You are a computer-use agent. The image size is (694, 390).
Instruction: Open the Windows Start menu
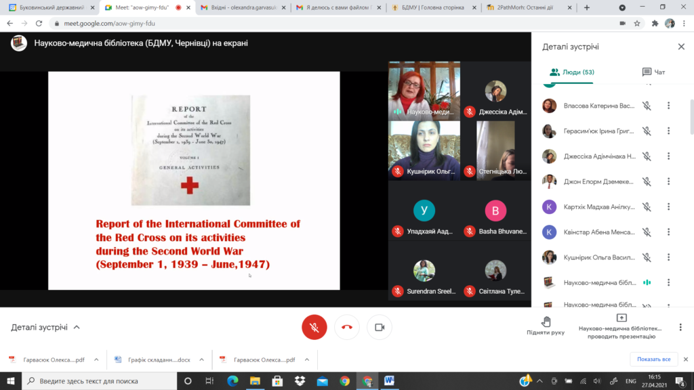(11, 381)
